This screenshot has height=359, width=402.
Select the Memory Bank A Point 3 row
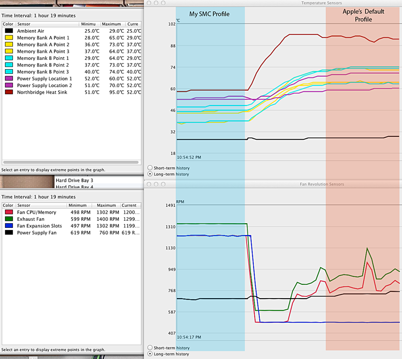click(x=72, y=51)
